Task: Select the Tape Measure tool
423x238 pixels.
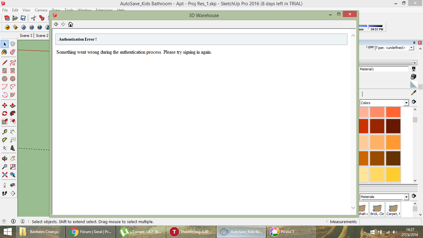Action: (x=5, y=132)
